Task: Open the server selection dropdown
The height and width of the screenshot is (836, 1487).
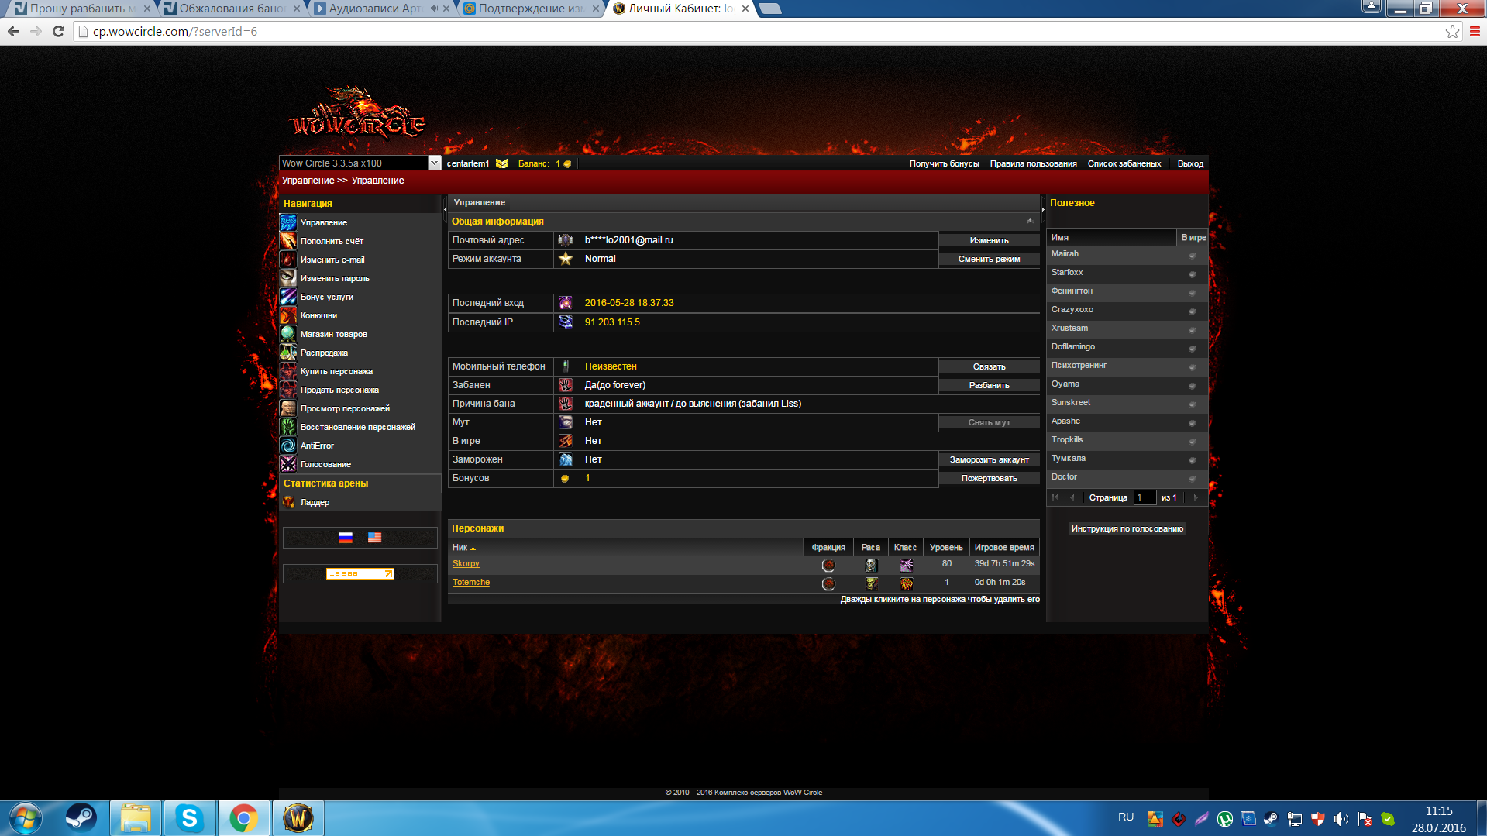Action: 434,163
